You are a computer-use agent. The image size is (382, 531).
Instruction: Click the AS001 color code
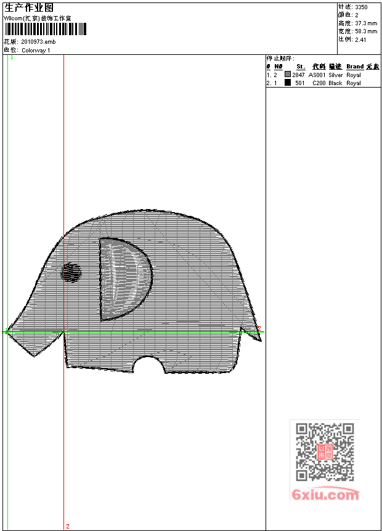(317, 75)
